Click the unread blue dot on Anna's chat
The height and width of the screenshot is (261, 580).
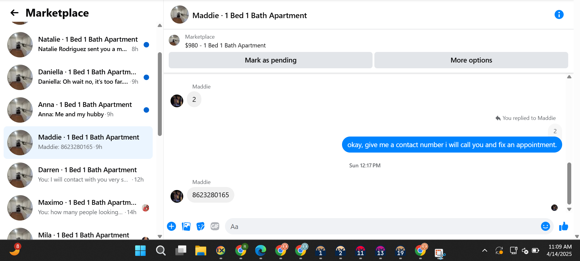pyautogui.click(x=146, y=110)
